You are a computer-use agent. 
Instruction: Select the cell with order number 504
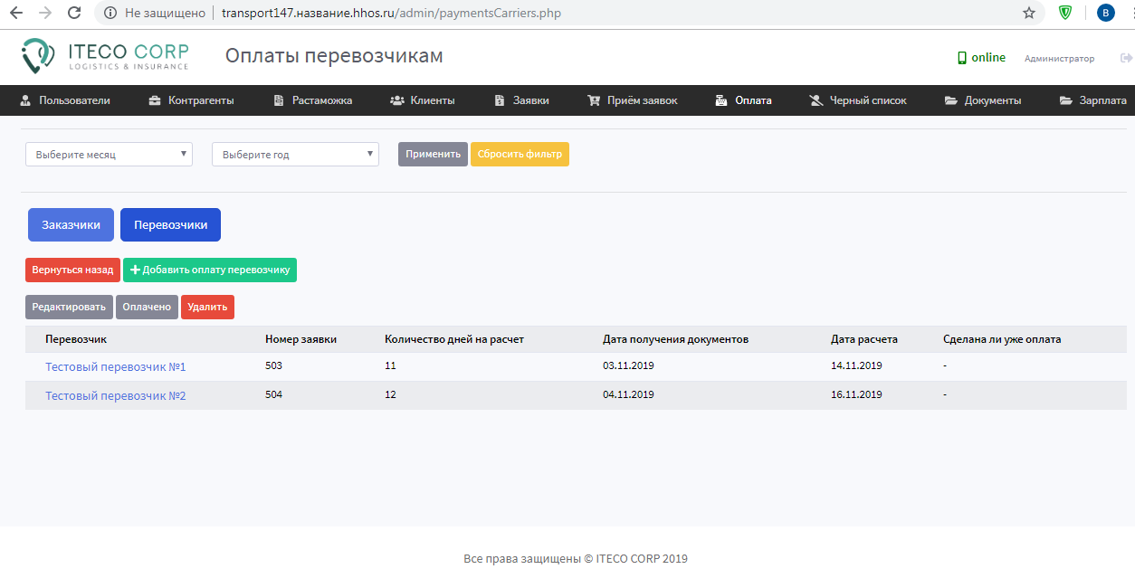click(x=274, y=394)
